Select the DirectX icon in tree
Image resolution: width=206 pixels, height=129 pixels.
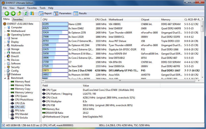click(8, 56)
